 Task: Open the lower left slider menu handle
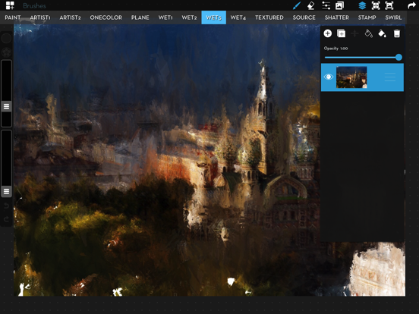(6, 191)
